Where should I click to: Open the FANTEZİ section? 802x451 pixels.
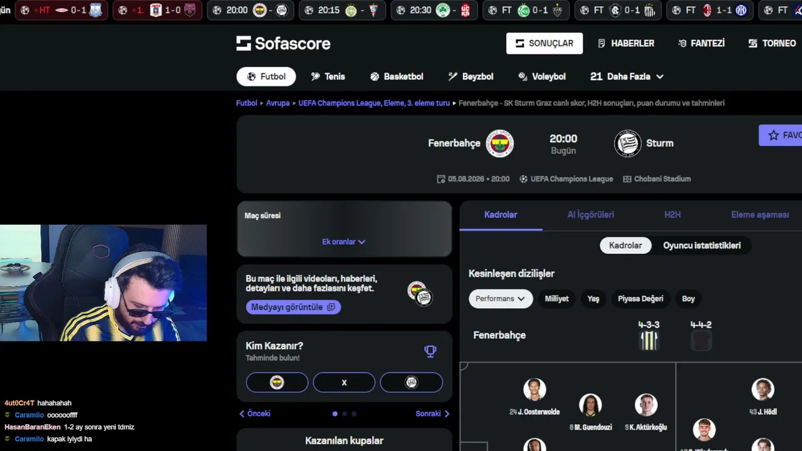click(701, 43)
